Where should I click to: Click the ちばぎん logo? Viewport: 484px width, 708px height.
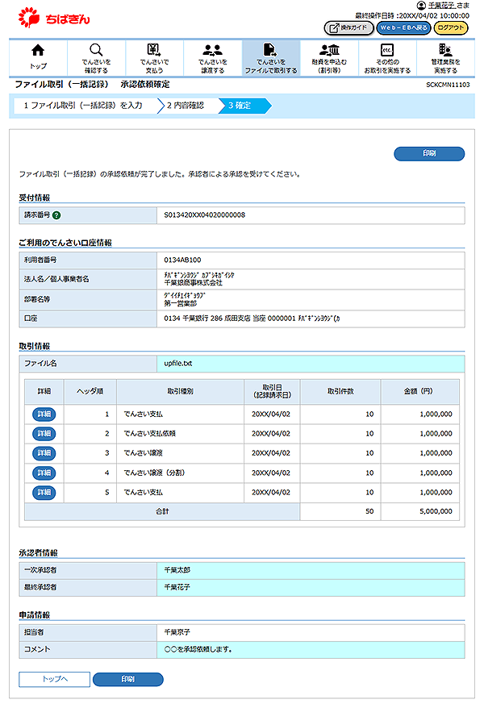[x=54, y=18]
